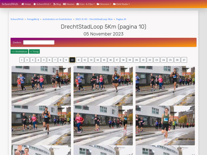This screenshot has height=155, width=207.
Task: Go to gallery page 13
Action: point(91,60)
